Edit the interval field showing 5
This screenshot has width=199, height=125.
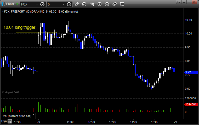55,4
